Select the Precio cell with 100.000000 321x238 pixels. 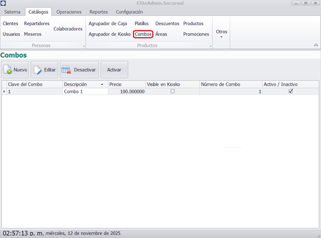(127, 92)
